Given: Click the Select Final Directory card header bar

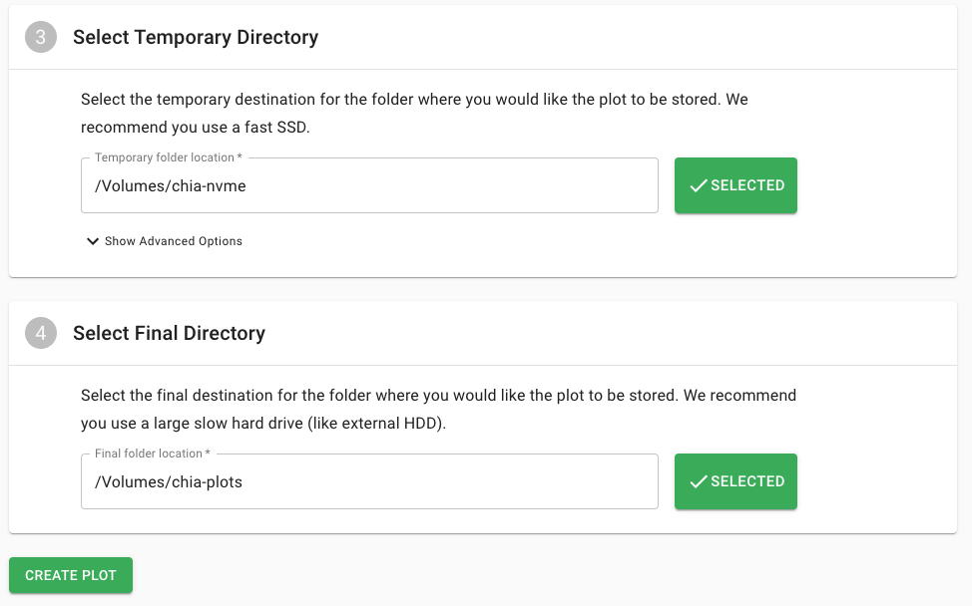Looking at the screenshot, I should pos(599,334).
